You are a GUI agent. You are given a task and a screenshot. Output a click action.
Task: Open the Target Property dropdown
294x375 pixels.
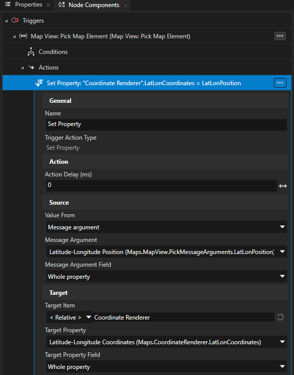click(x=166, y=342)
